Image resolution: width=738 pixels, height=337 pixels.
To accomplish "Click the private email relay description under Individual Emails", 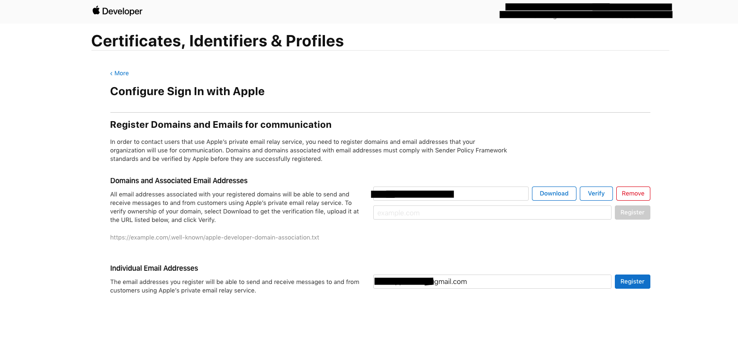I will pos(234,286).
